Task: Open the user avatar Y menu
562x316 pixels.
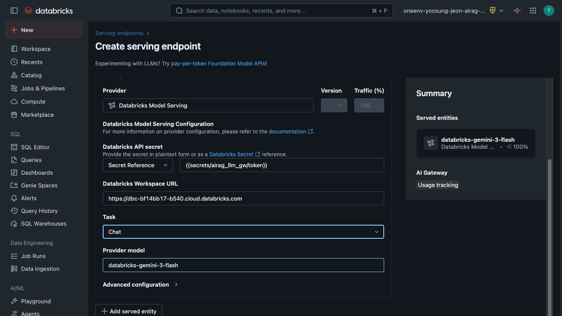Action: click(549, 11)
